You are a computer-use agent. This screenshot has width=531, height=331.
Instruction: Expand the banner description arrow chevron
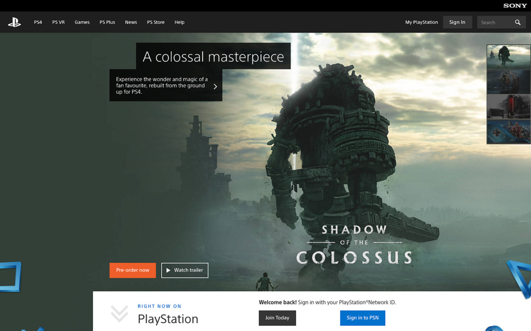215,86
